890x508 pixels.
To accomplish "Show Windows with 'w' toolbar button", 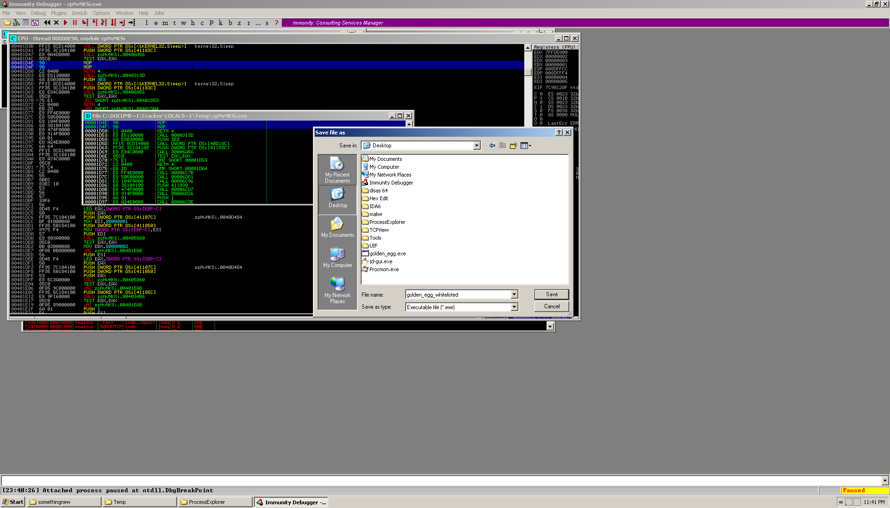I will click(x=184, y=22).
